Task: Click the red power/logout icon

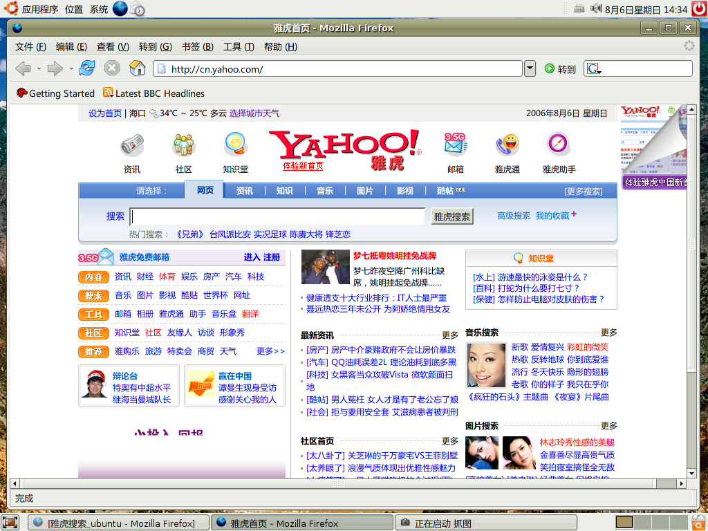Action: pyautogui.click(x=700, y=9)
